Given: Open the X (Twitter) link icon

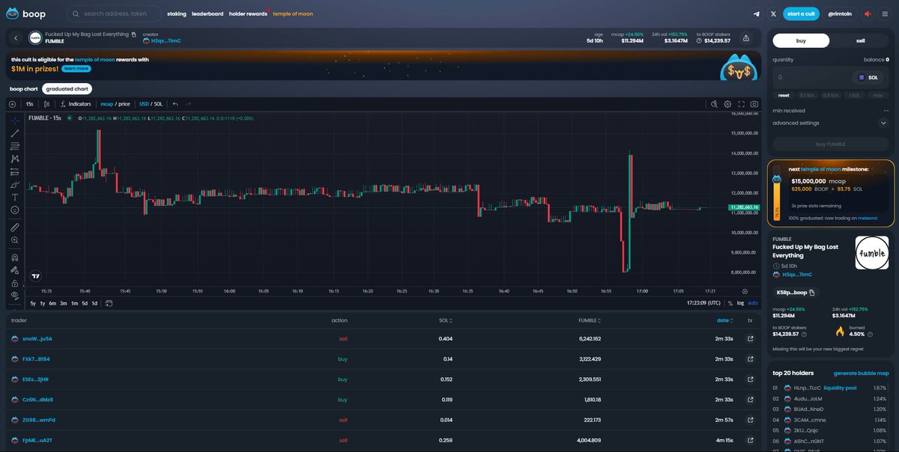Looking at the screenshot, I should (x=773, y=13).
